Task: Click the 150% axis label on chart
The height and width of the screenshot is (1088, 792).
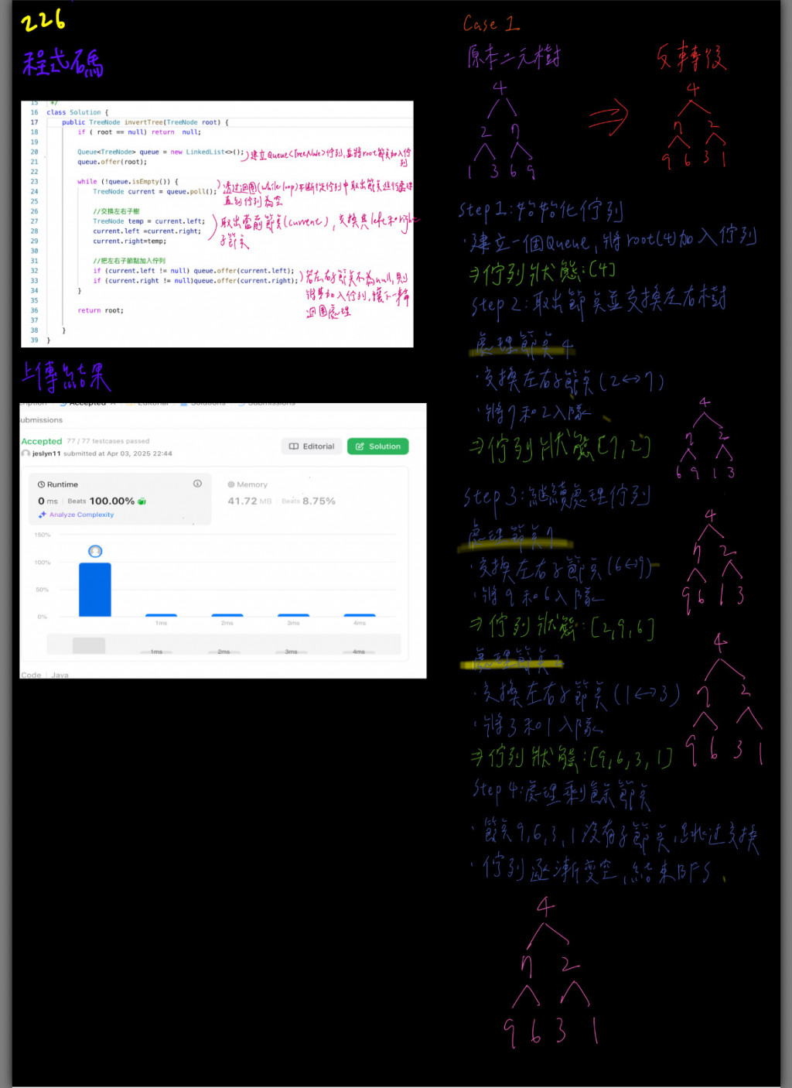Action: pyautogui.click(x=43, y=535)
